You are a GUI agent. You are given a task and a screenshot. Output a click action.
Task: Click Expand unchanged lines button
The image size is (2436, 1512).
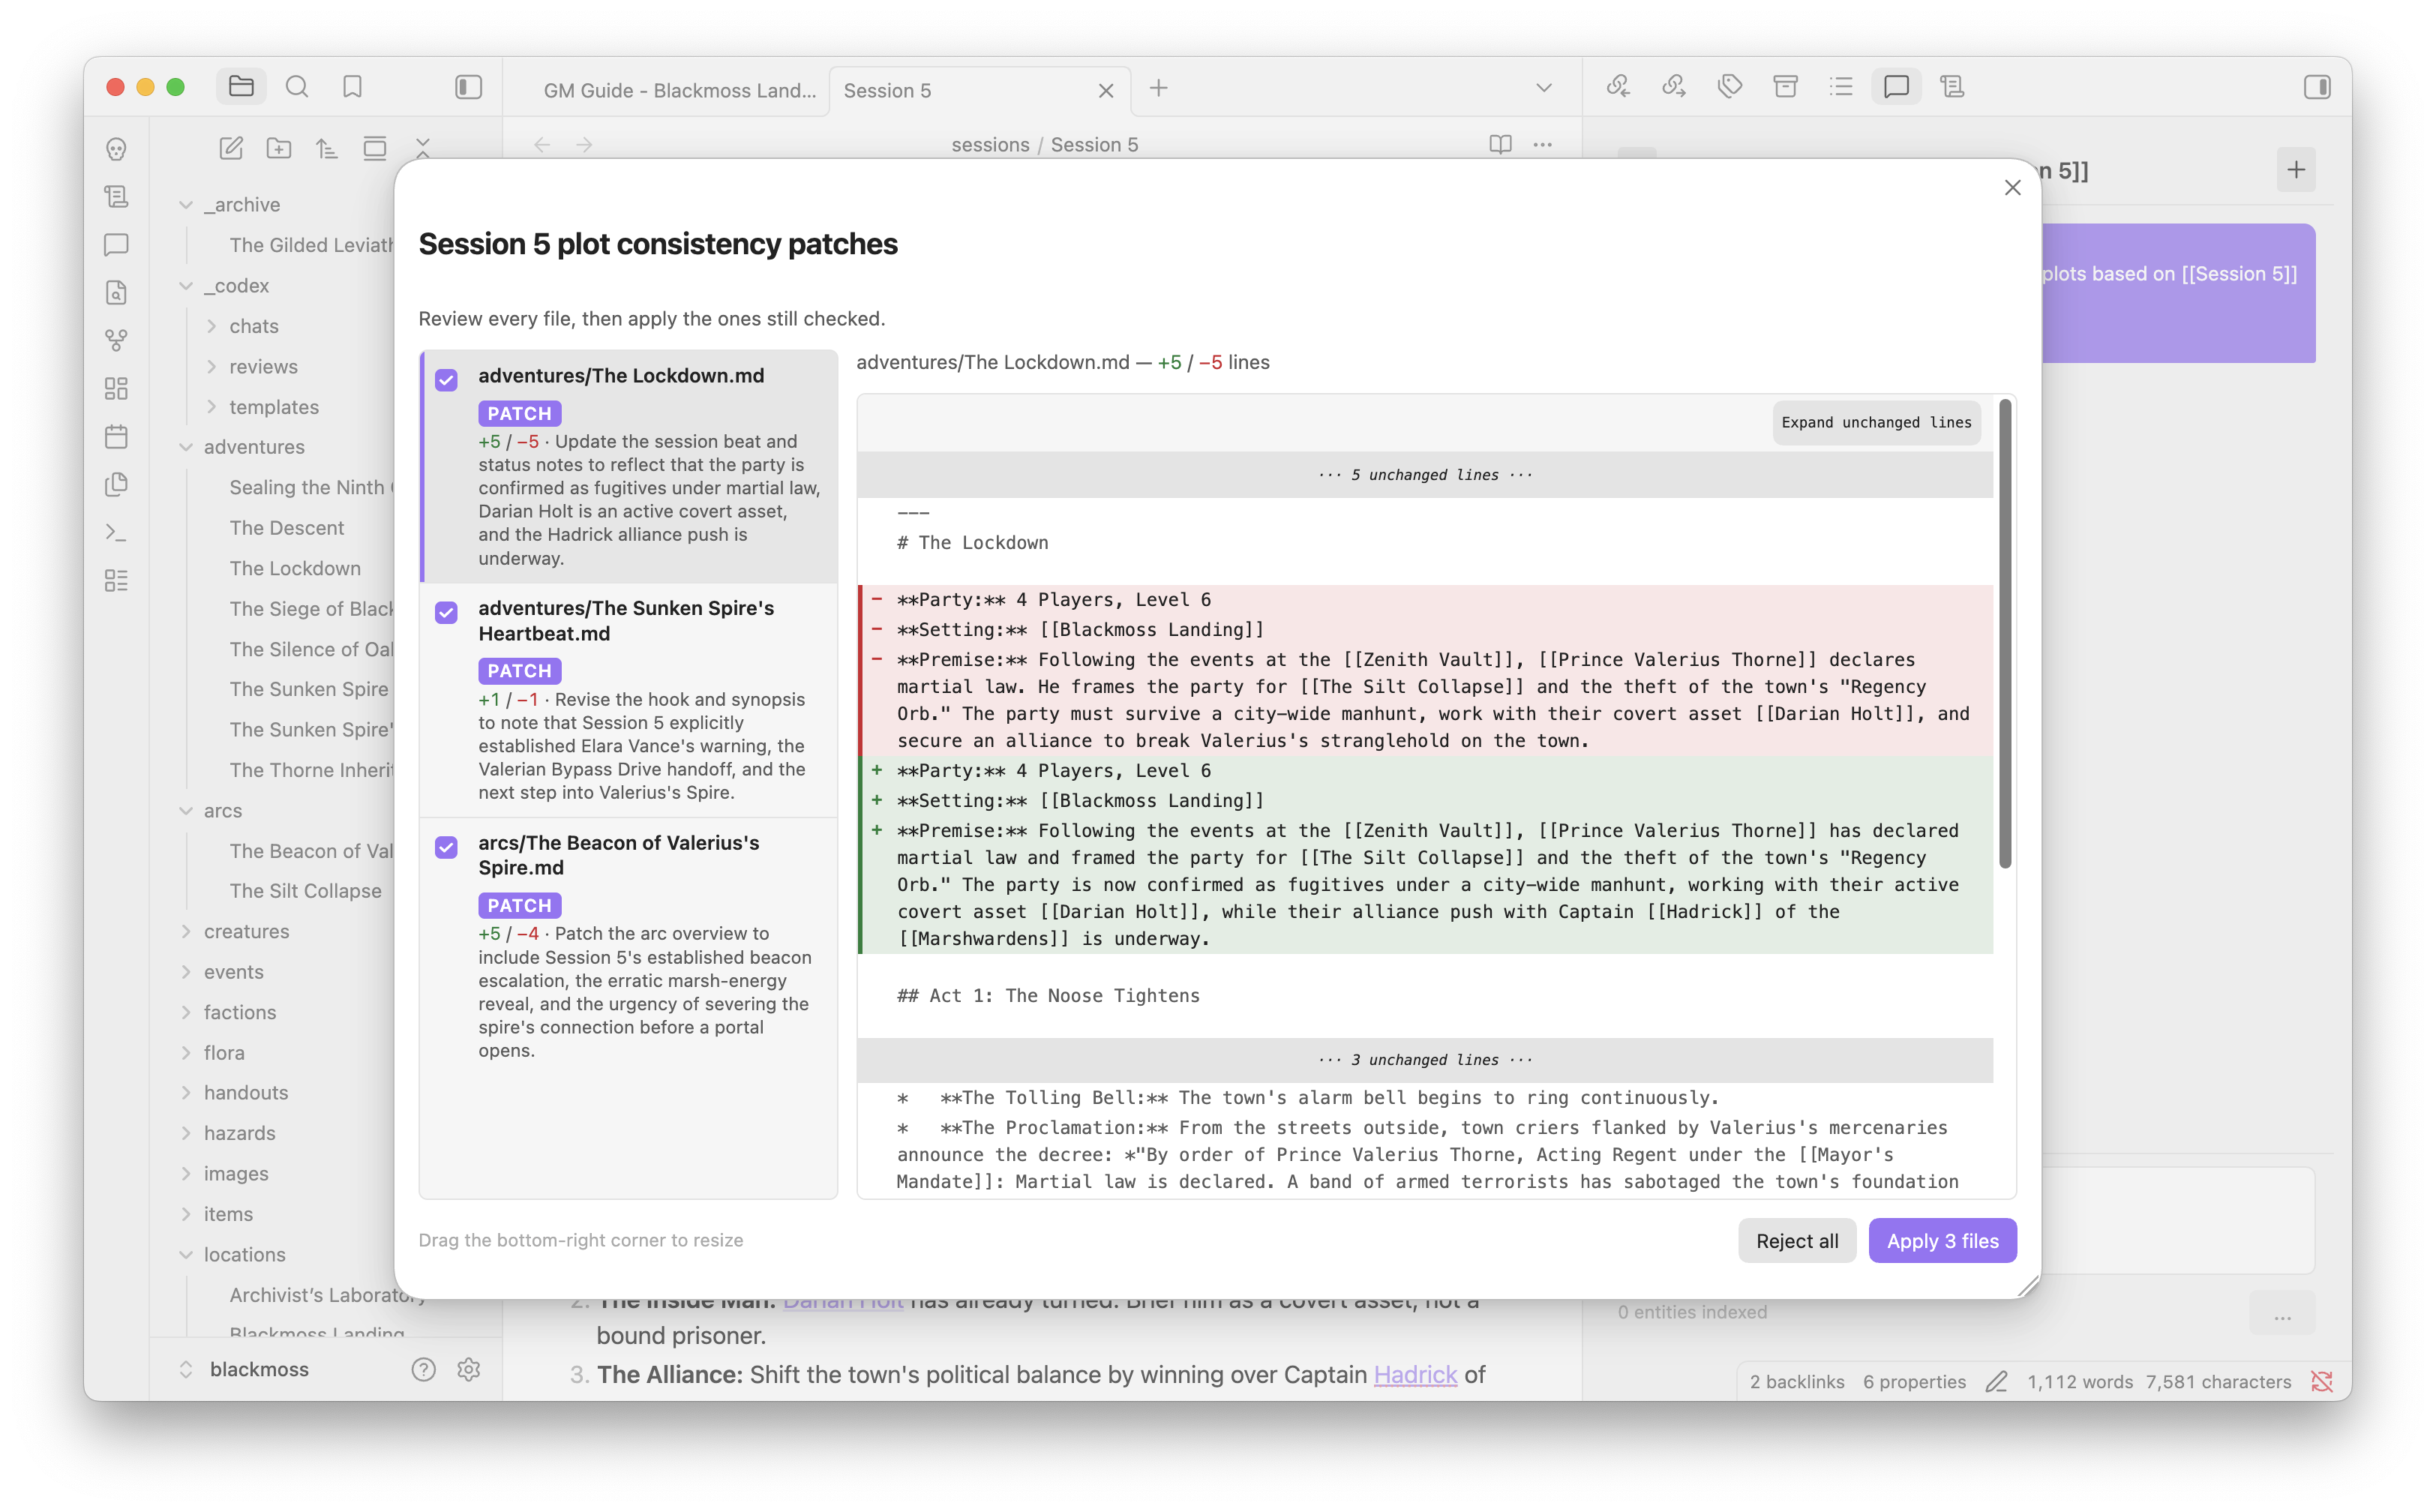[x=1876, y=422]
